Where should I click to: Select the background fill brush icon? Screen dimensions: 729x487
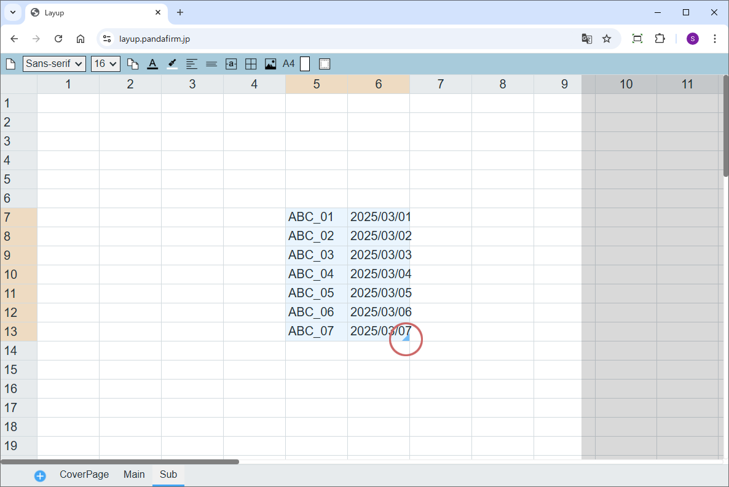[x=172, y=64]
